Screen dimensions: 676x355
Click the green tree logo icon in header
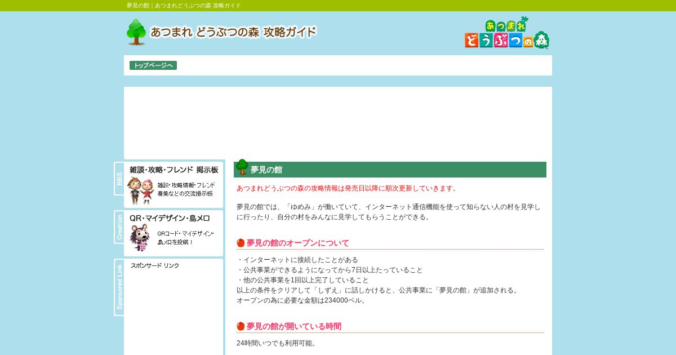pos(136,32)
